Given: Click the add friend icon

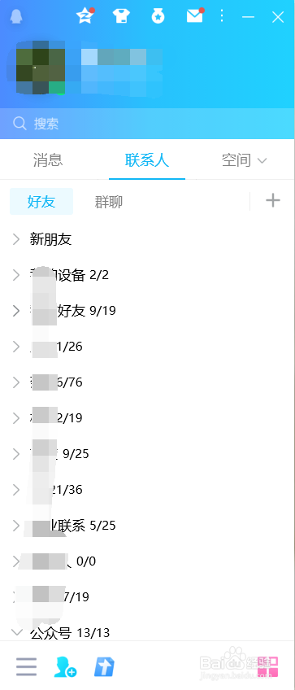Looking at the screenshot, I should (x=65, y=666).
